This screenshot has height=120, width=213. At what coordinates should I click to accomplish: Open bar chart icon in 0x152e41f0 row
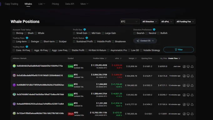point(184,114)
